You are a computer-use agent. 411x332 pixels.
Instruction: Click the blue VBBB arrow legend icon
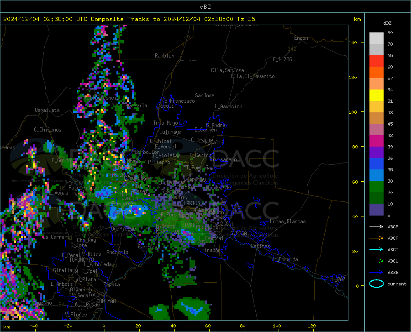tap(376, 272)
